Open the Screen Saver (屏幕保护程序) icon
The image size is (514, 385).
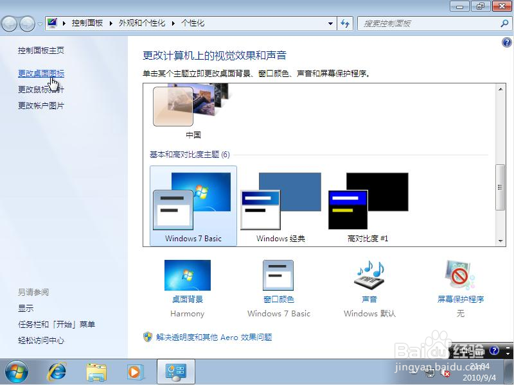[460, 275]
